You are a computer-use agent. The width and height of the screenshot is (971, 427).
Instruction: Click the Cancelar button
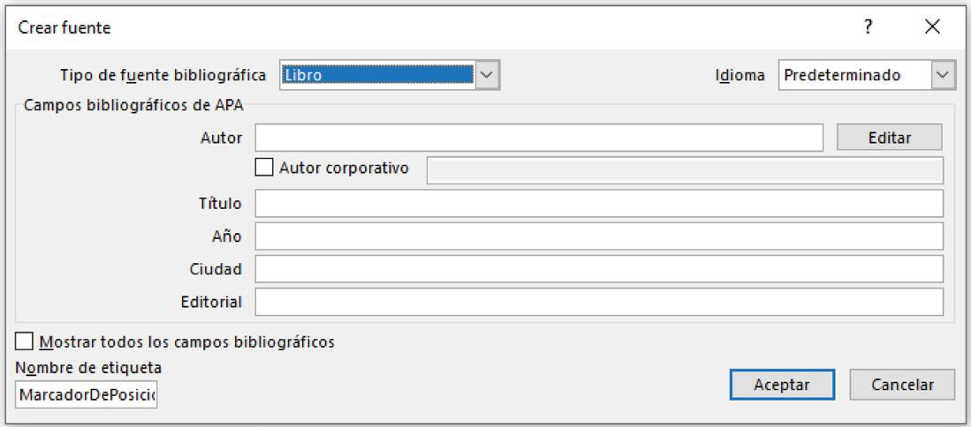902,385
